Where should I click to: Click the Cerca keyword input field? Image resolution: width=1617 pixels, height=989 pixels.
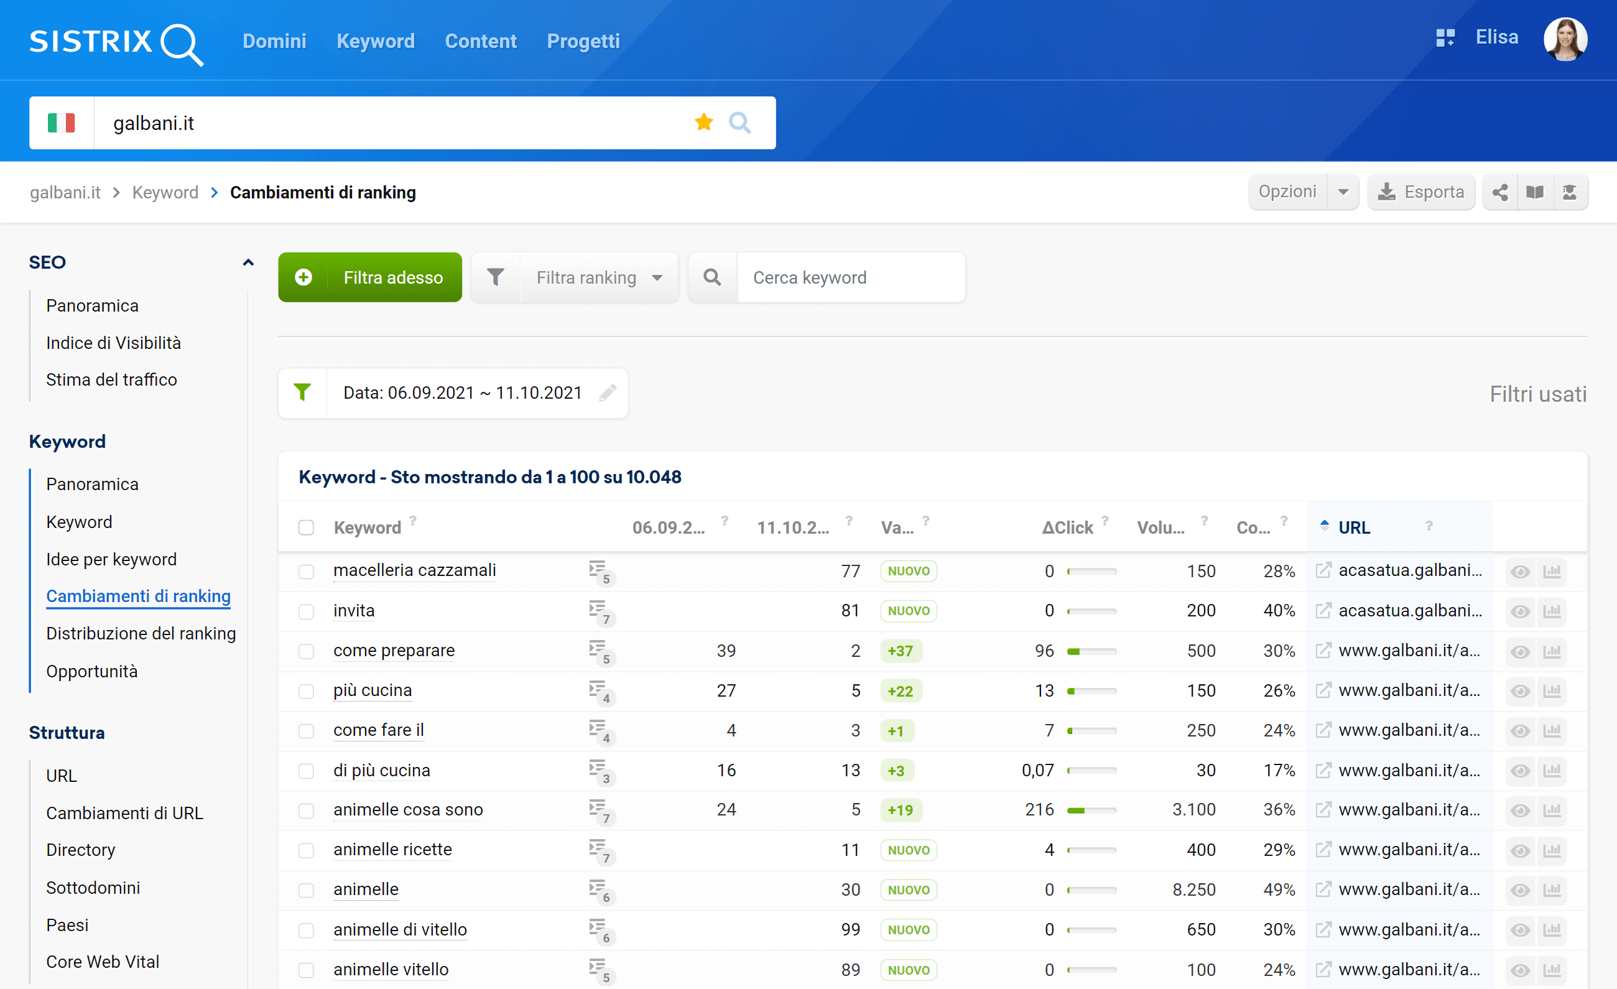click(x=851, y=277)
